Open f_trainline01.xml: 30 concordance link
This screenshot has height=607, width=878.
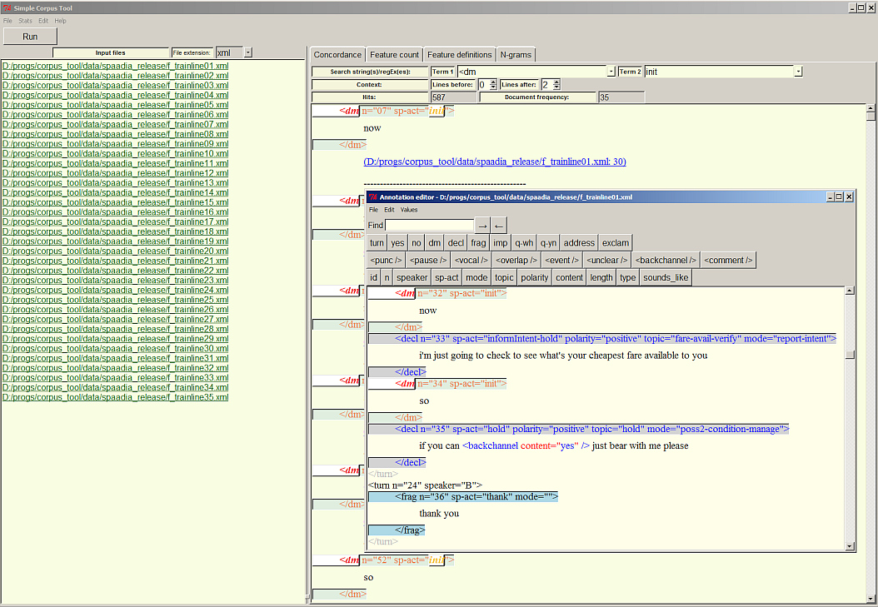(x=495, y=162)
